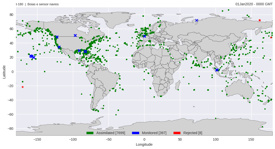Click the green Assimilated legend swatch
The height and width of the screenshot is (149, 275).
point(90,133)
